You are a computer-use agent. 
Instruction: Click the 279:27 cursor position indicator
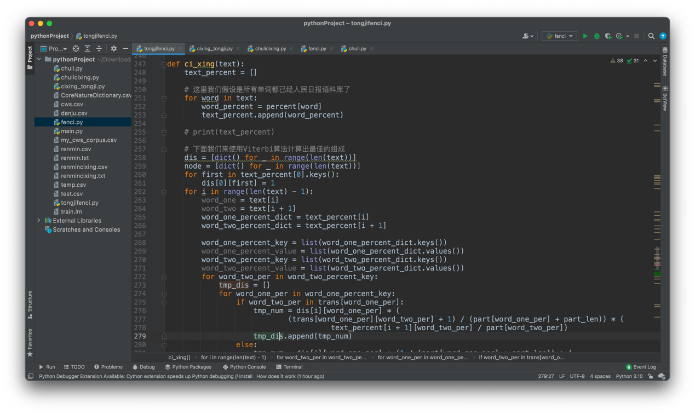pos(545,376)
